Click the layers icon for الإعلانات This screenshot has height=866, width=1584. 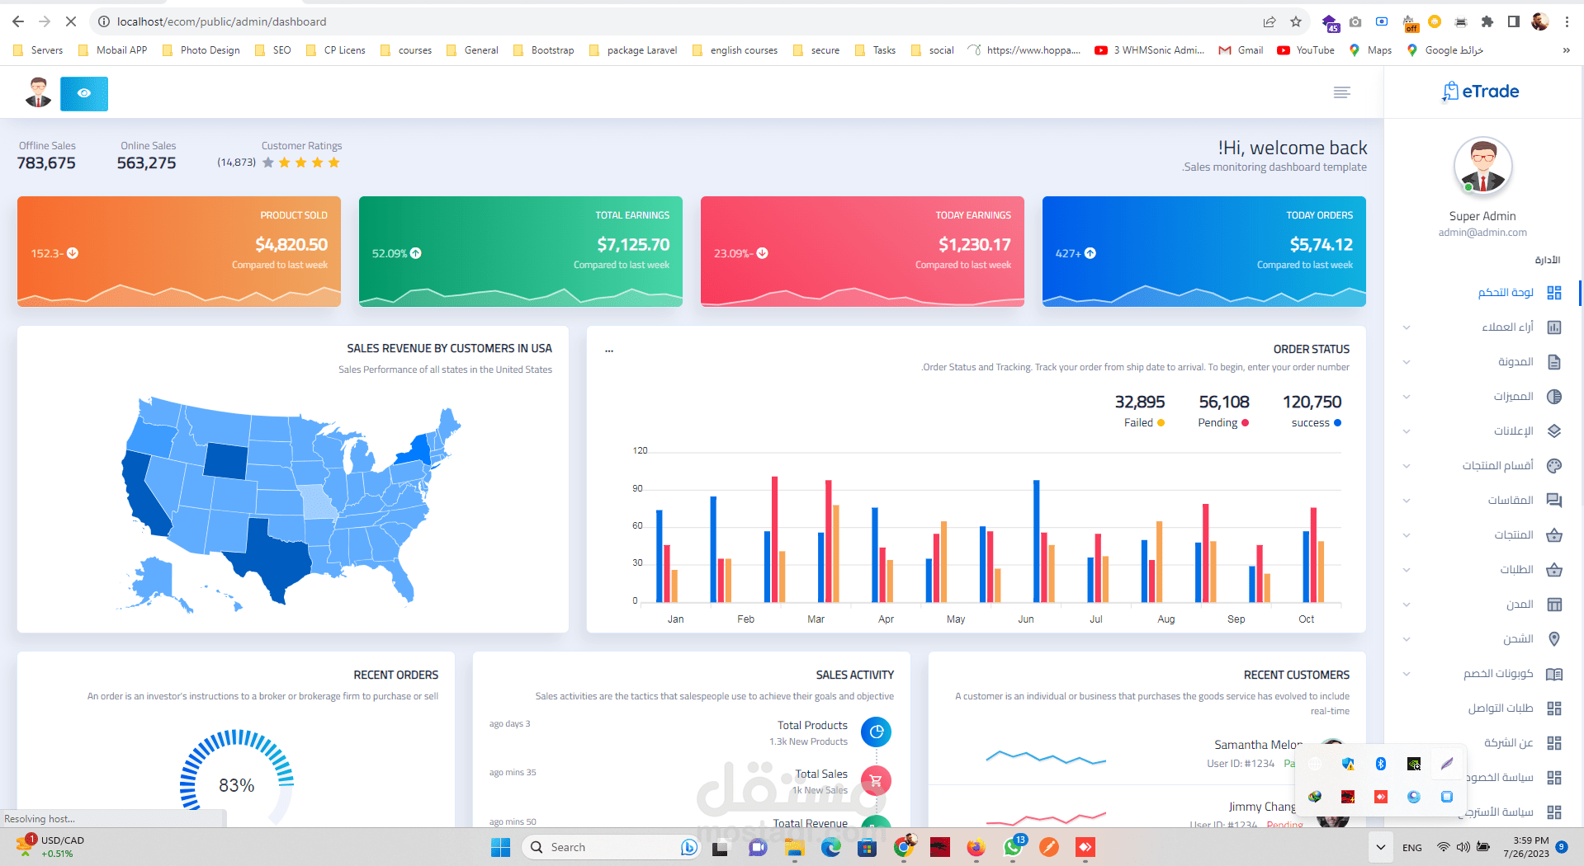click(1554, 431)
